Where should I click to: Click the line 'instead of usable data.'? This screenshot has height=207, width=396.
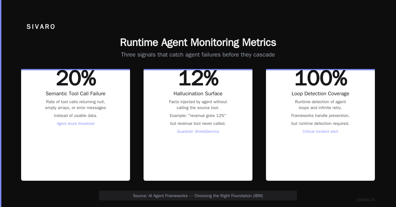click(x=76, y=116)
